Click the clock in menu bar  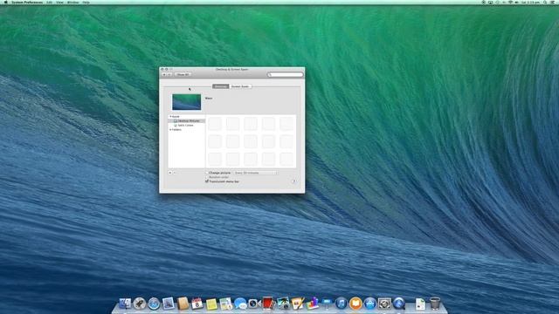click(530, 2)
